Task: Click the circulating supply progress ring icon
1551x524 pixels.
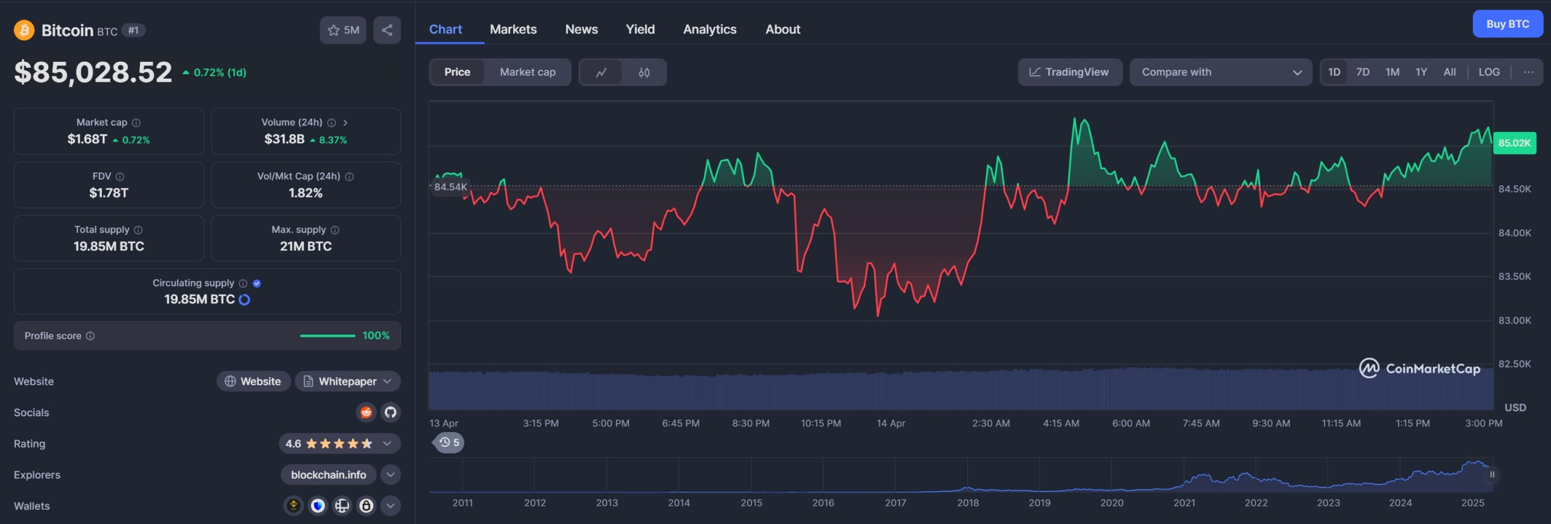Action: (x=245, y=299)
